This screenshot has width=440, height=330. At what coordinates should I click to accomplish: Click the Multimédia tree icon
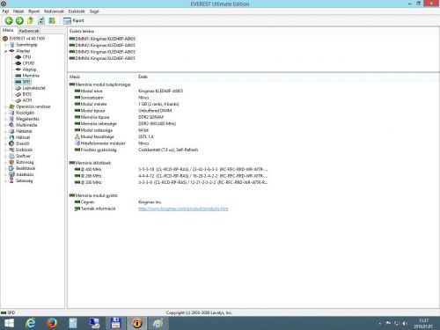pyautogui.click(x=11, y=125)
